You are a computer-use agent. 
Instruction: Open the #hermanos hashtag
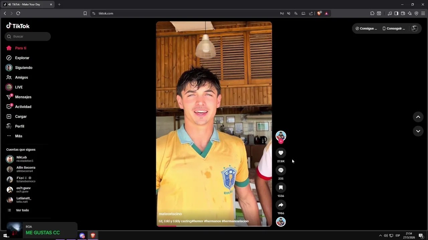212,221
